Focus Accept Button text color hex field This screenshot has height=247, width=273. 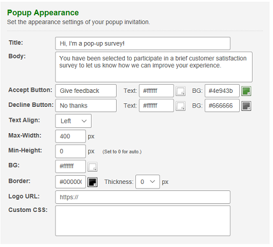[156, 91]
